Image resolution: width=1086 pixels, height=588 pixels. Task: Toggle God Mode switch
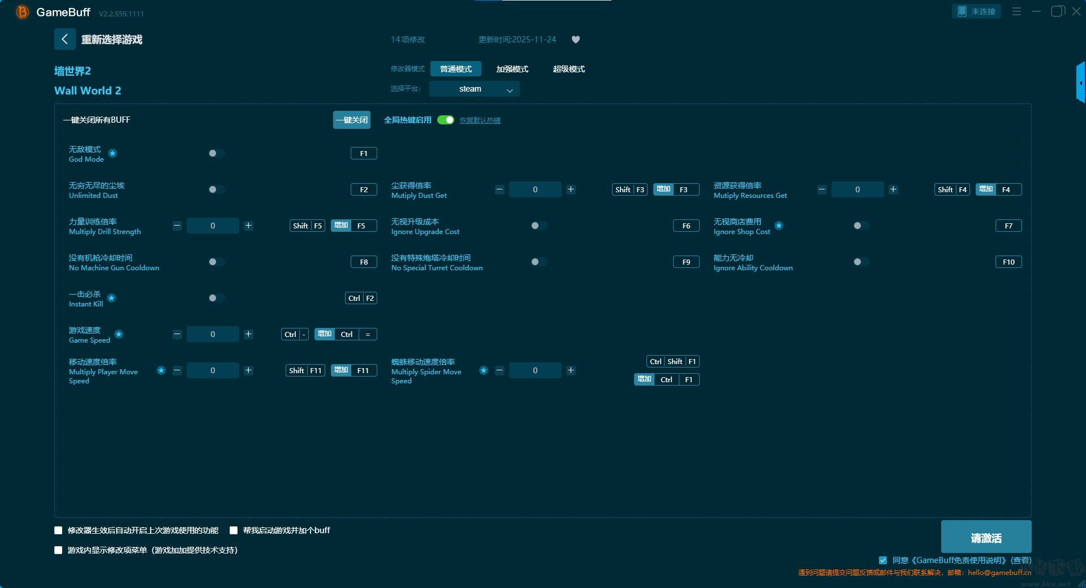[216, 153]
